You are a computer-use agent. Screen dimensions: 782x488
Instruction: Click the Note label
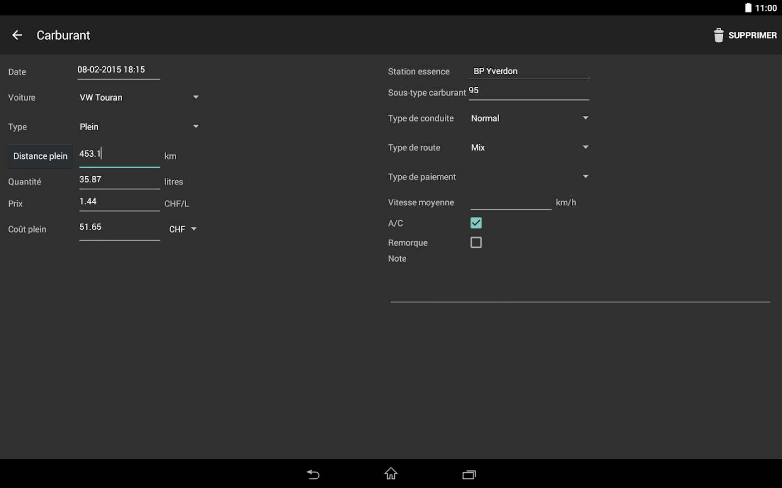point(397,259)
